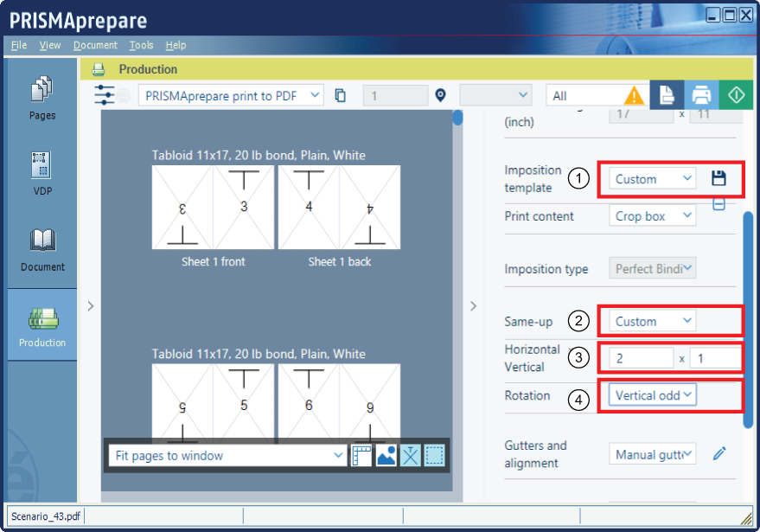Save the imposition template with floppy icon
This screenshot has width=760, height=532.
(718, 178)
